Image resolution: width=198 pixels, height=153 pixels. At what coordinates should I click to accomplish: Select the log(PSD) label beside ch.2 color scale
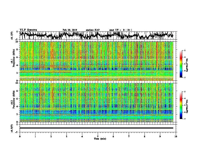pos(187,106)
